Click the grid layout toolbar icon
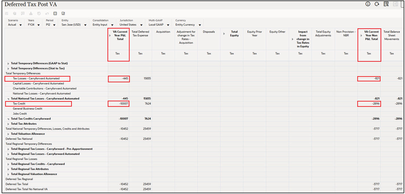Image resolution: width=405 pixels, height=194 pixels. pos(55,13)
